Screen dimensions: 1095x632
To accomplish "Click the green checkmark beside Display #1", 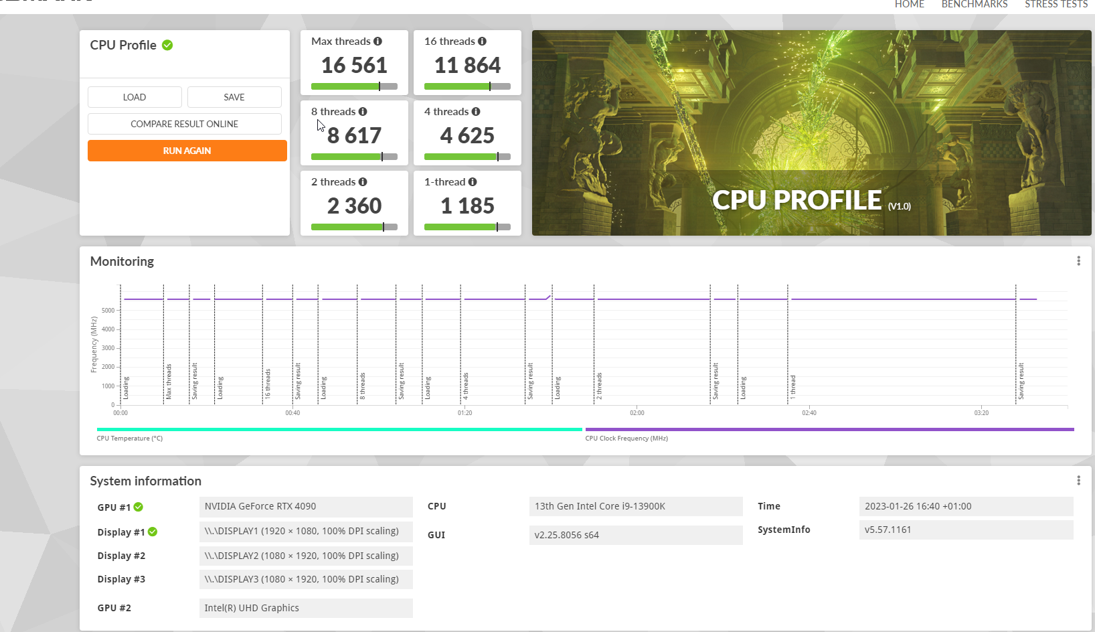I will coord(153,532).
